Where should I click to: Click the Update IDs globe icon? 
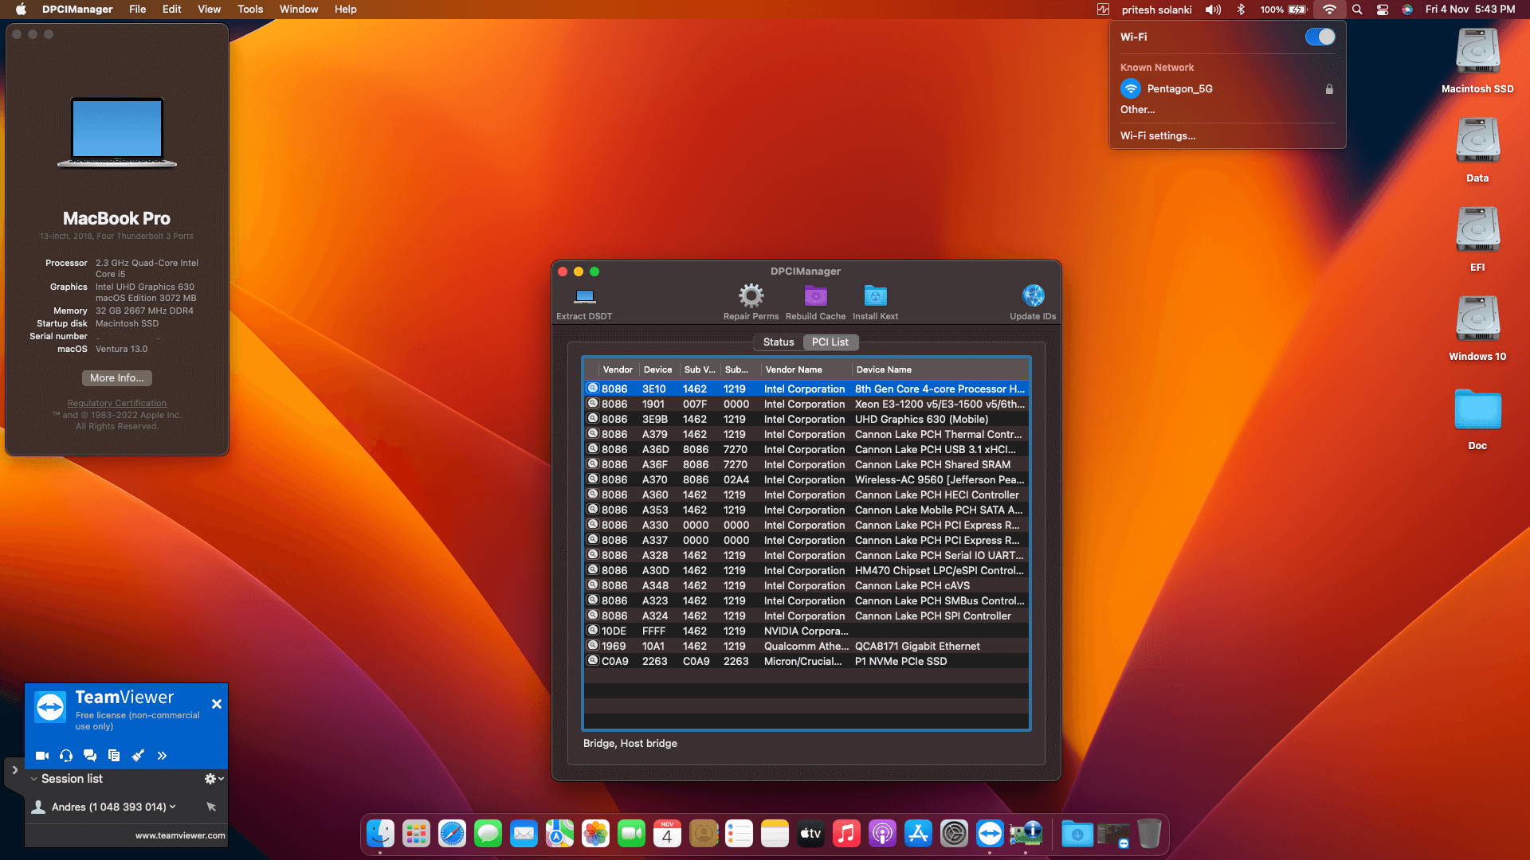pos(1033,294)
